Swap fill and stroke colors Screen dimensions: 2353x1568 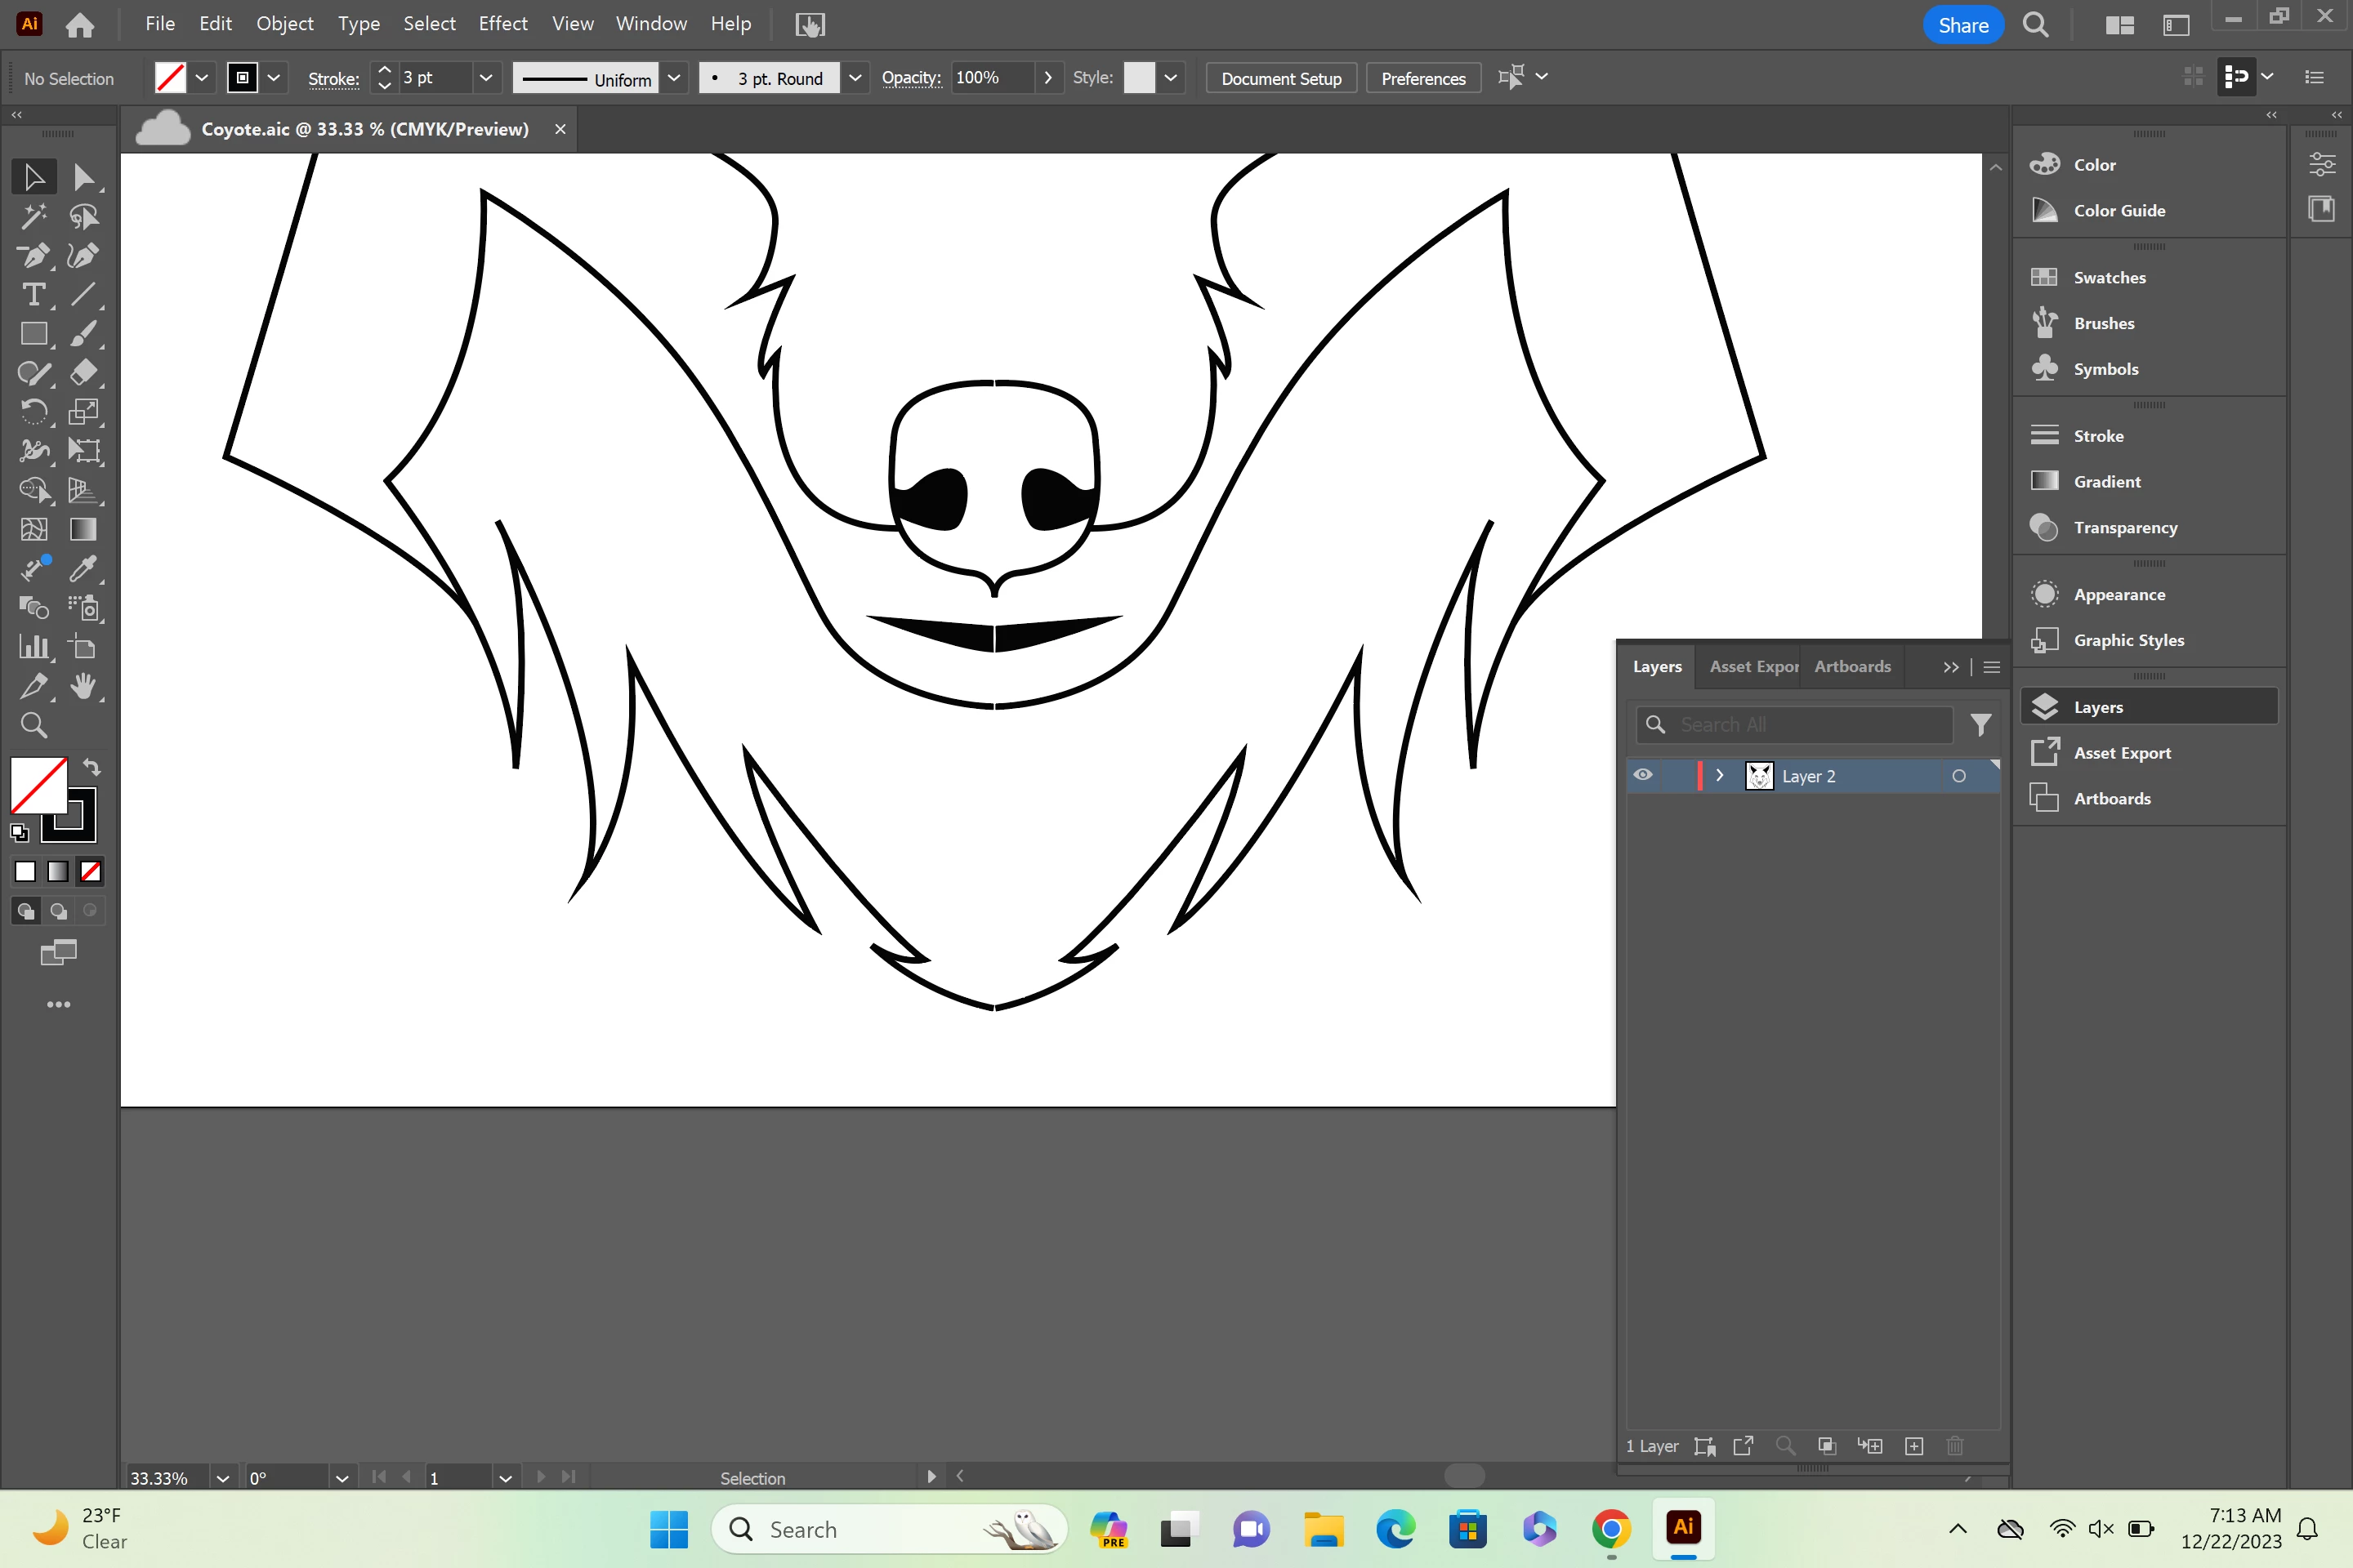click(92, 767)
